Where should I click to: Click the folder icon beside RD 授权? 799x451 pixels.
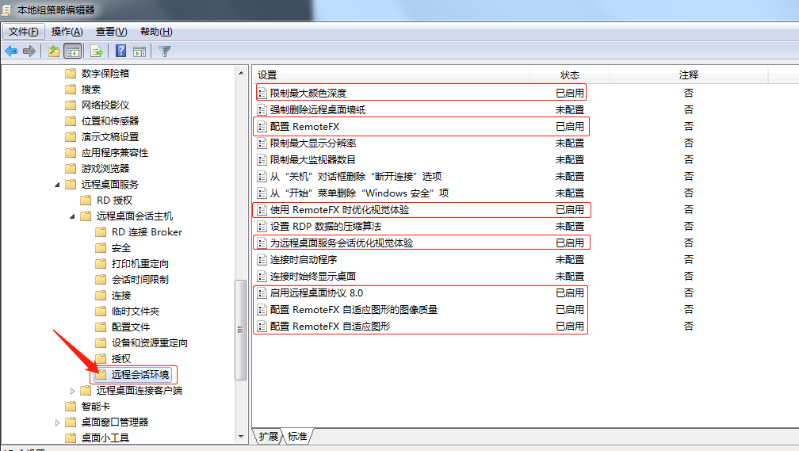click(86, 201)
